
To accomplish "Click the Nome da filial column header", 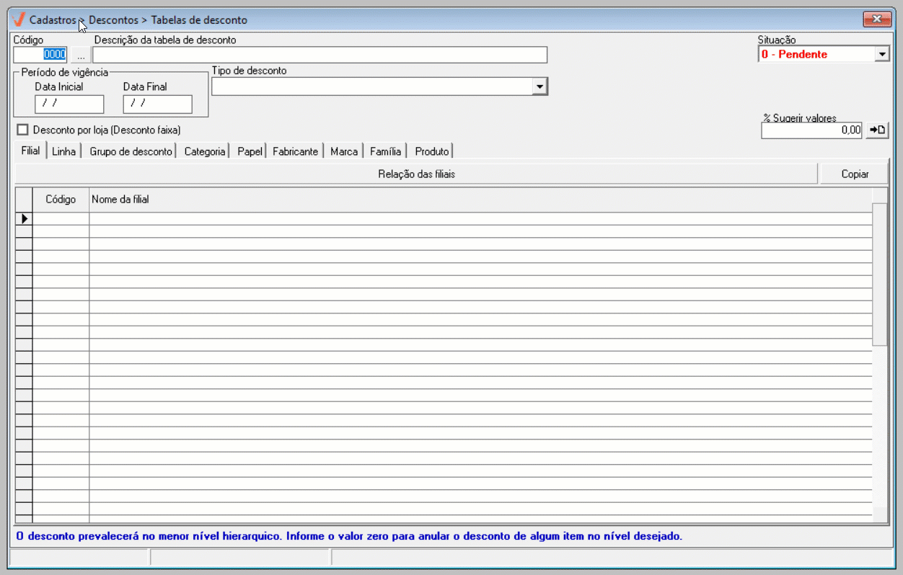I will tap(480, 200).
